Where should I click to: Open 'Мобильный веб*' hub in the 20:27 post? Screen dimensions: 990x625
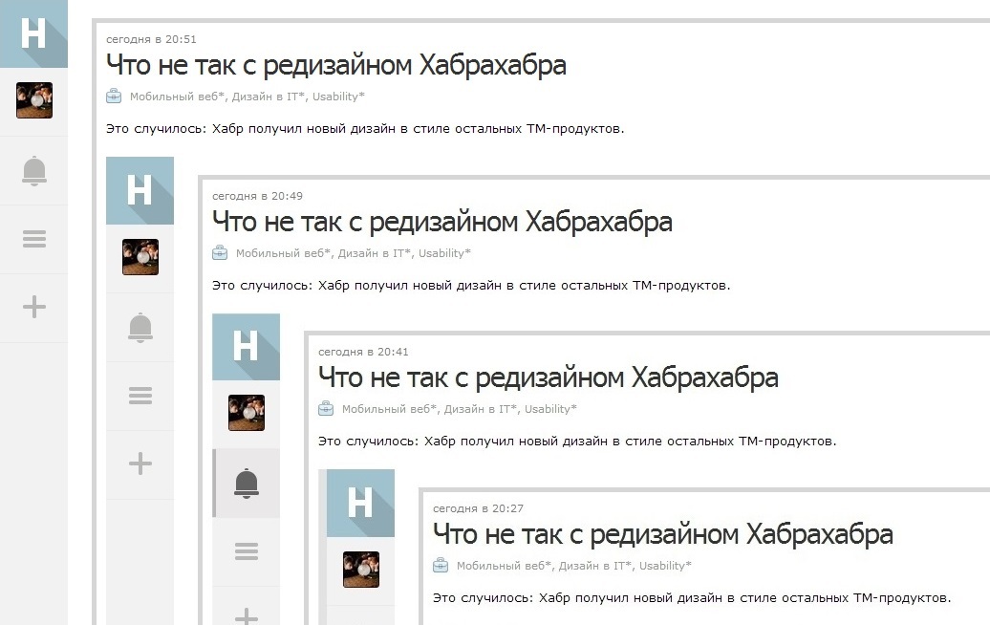[x=504, y=566]
